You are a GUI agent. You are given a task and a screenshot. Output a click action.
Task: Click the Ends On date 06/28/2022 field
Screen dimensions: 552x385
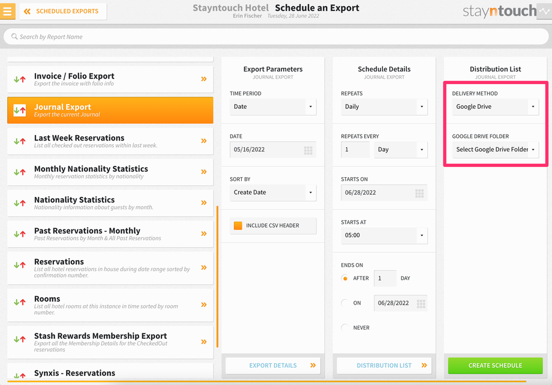(401, 303)
